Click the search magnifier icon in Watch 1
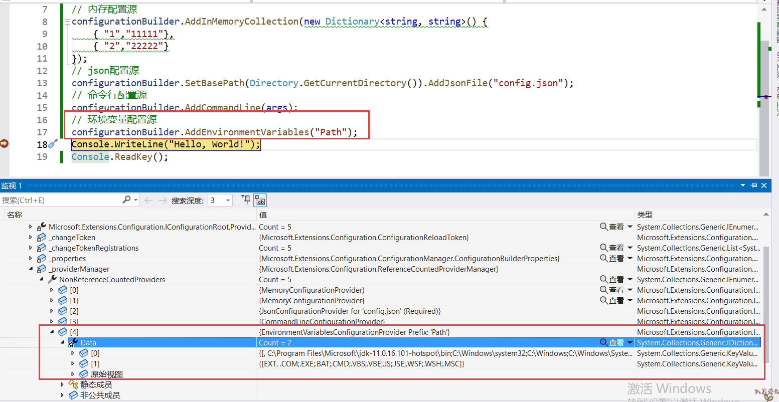This screenshot has height=402, width=779. coord(126,200)
